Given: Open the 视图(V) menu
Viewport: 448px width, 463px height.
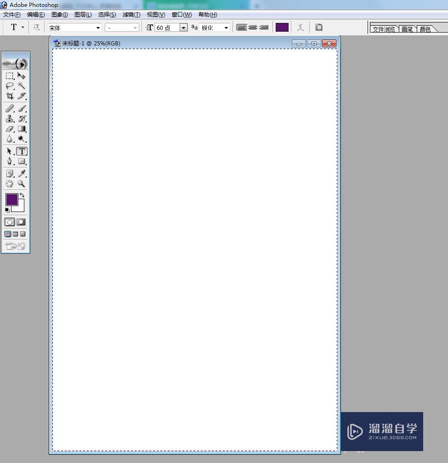Looking at the screenshot, I should [156, 15].
